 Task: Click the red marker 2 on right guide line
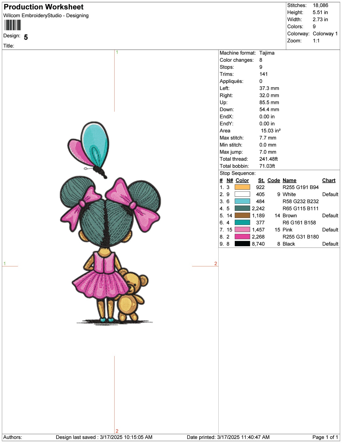click(x=215, y=263)
